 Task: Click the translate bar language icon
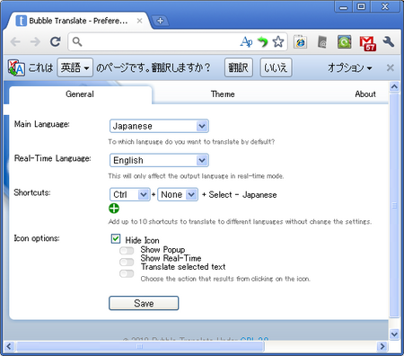(x=16, y=67)
